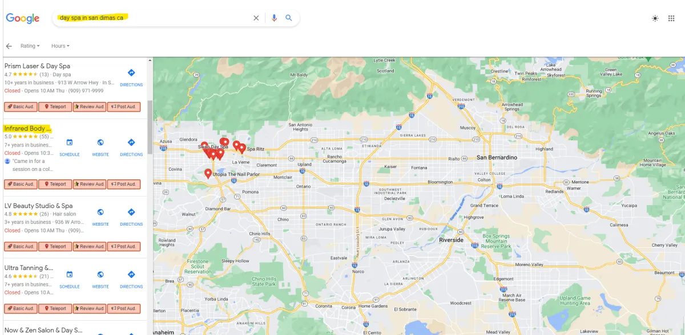685x335 pixels.
Task: Click the Ontario label on the map
Action: [x=304, y=186]
